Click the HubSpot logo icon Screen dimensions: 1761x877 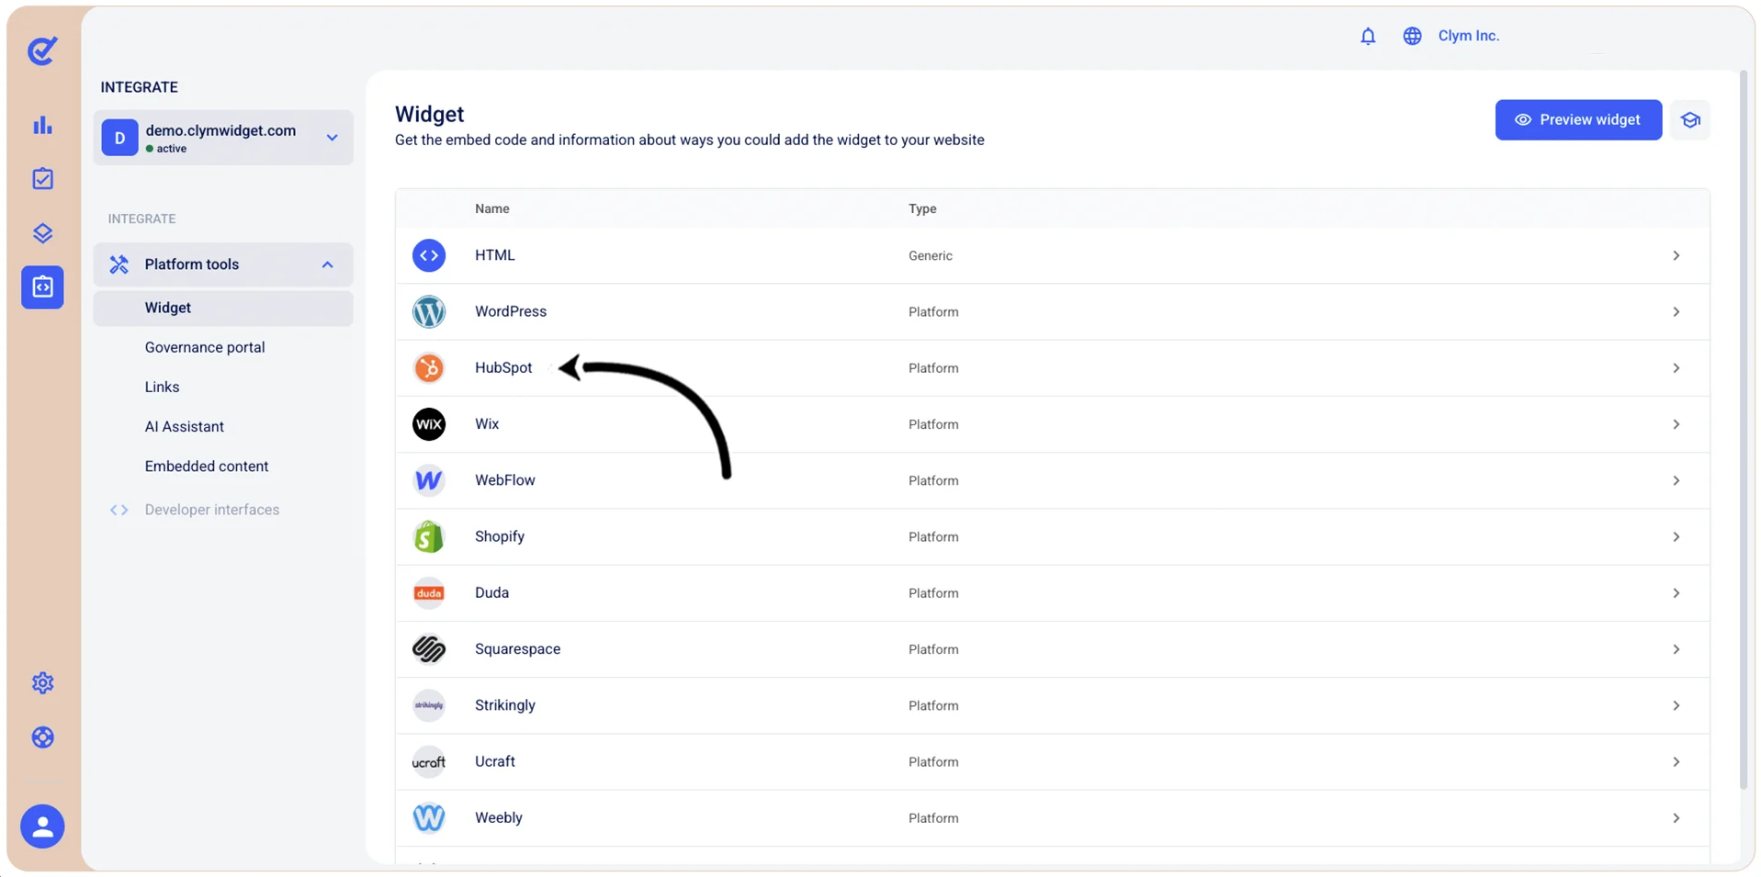[x=429, y=368]
